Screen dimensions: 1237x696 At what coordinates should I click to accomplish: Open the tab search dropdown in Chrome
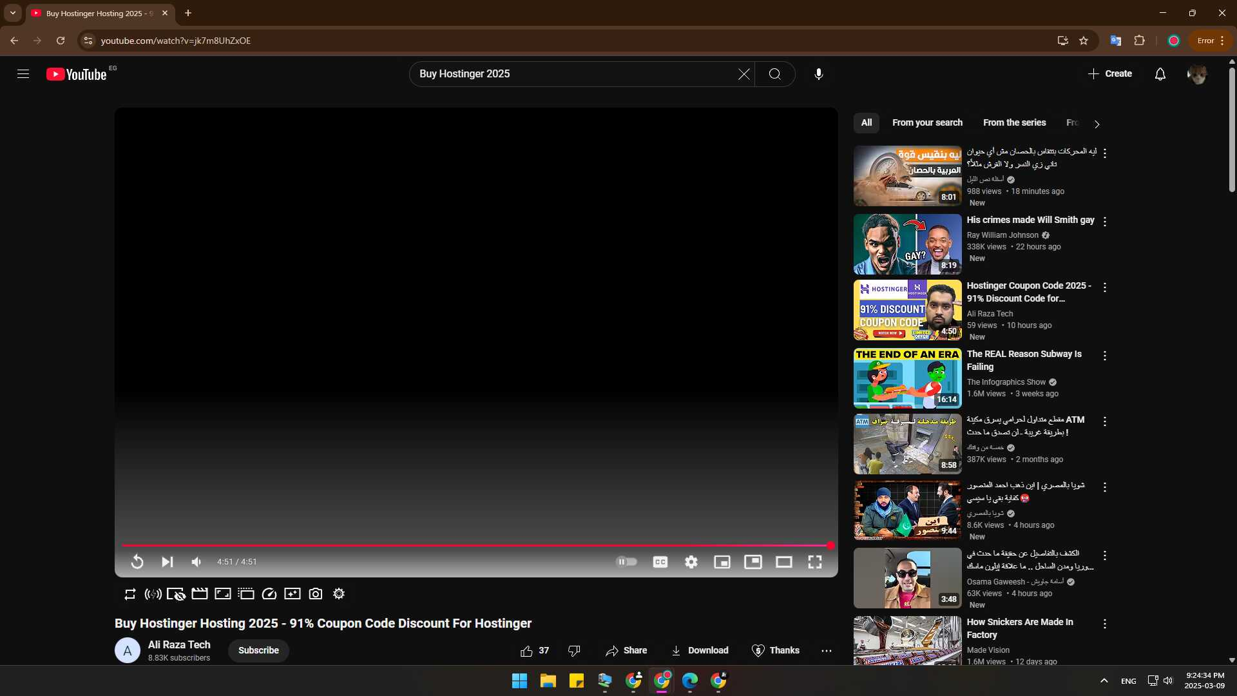pos(12,13)
